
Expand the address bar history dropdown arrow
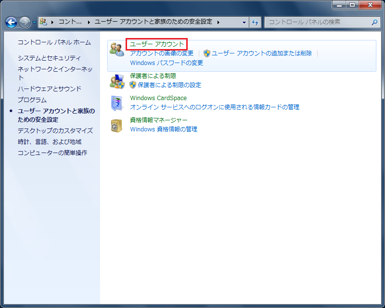[x=244, y=22]
